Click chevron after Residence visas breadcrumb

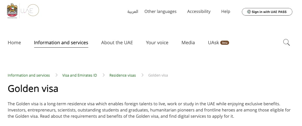coord(142,75)
